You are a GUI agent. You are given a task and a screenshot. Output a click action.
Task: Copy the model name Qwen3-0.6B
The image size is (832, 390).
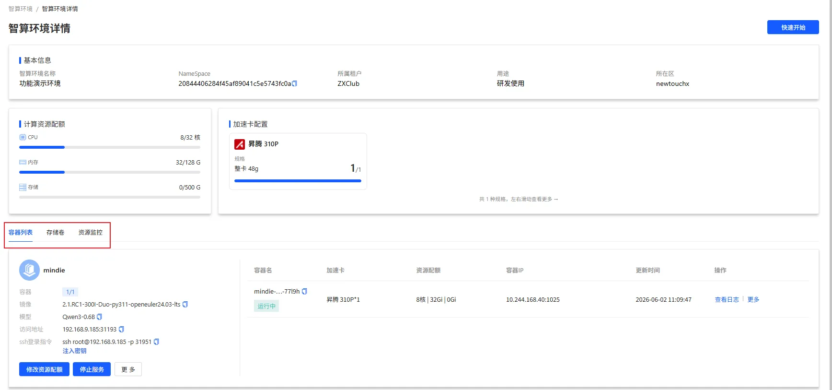[100, 317]
